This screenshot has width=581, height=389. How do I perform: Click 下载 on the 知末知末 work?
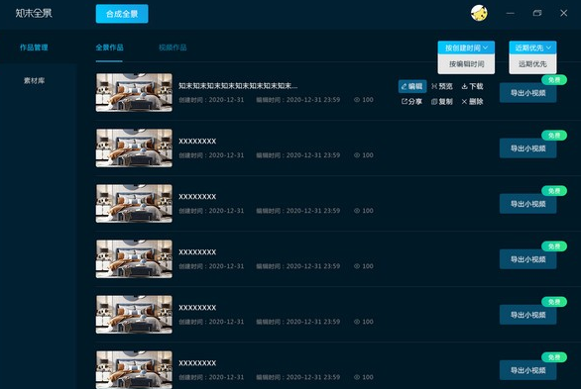[472, 86]
